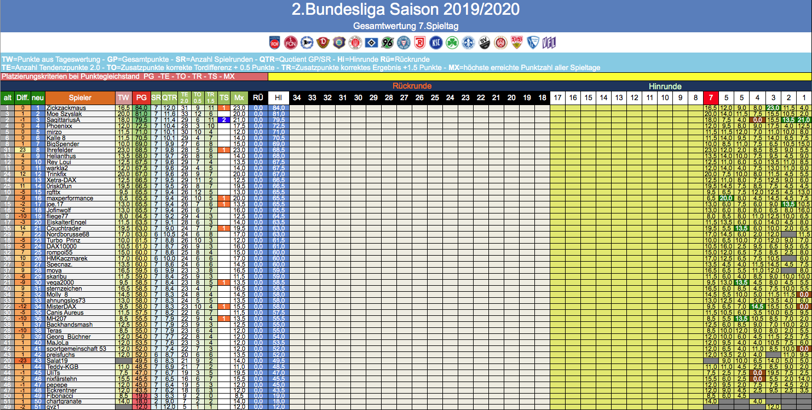Viewport: 812px width, 410px height.
Task: Click the PG value 84,0 for Zickzackmaus
Action: click(141, 108)
